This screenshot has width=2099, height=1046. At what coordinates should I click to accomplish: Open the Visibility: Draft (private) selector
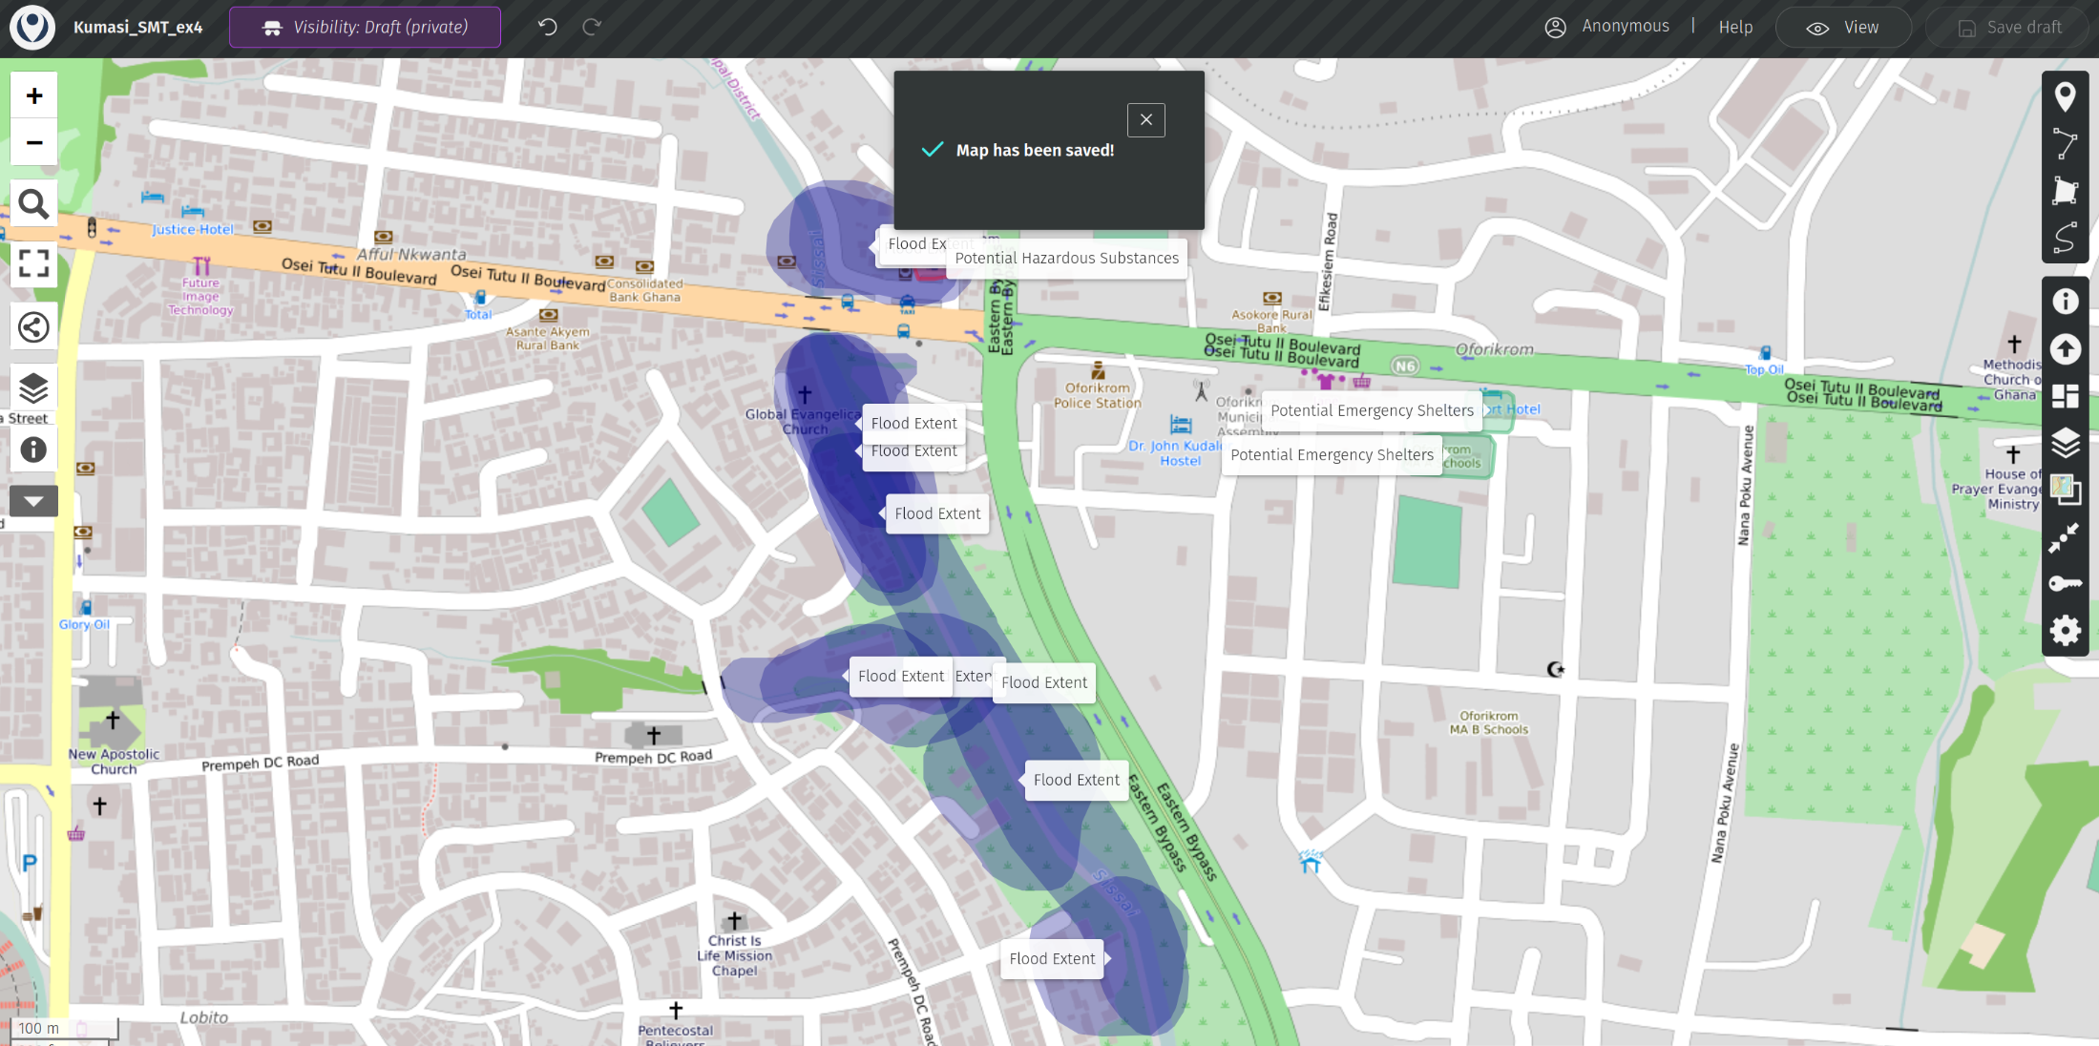365,28
